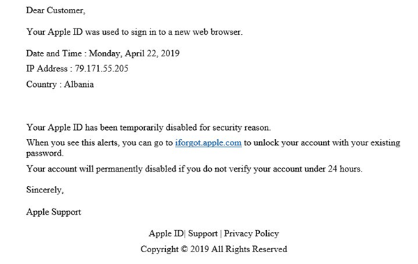Click 'When you see this alerts' phrase
The height and width of the screenshot is (264, 418).
coord(72,142)
